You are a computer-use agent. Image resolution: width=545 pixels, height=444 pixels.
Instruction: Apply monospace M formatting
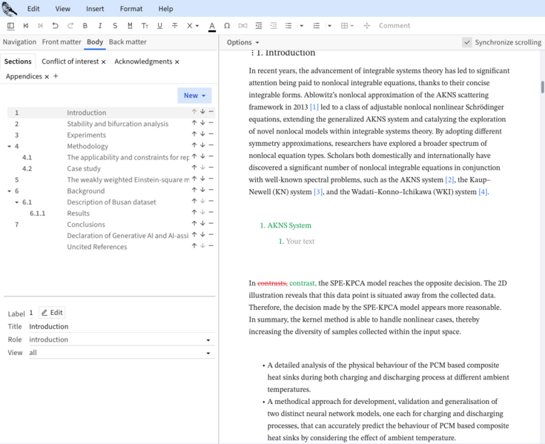pos(130,26)
